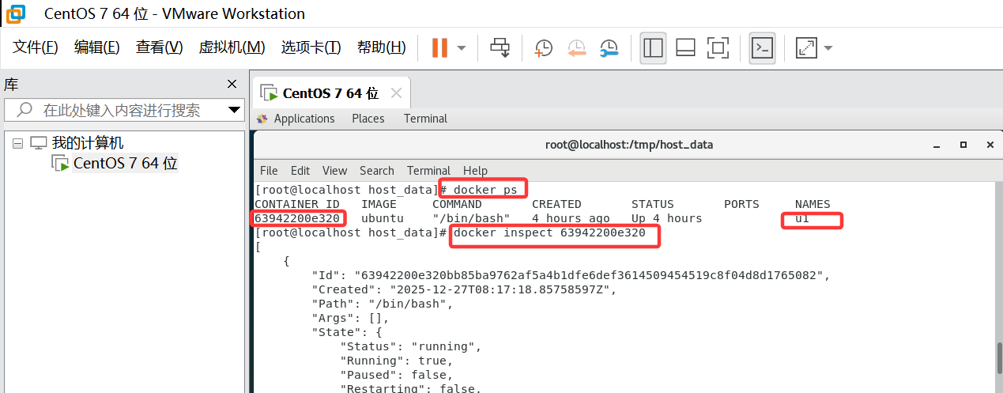Select CentOS 7 64 位 in library tree
Screen dimensions: 1003x393
click(x=125, y=164)
